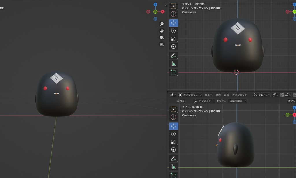Select the Scale tool in front view toolbar

tap(173, 39)
